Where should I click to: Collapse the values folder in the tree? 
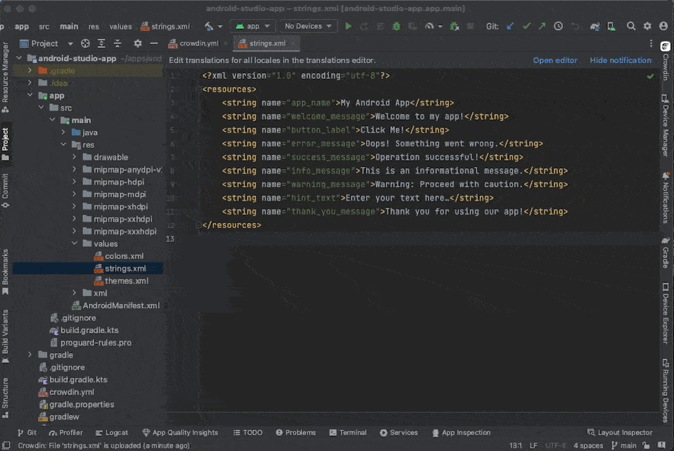click(x=74, y=244)
